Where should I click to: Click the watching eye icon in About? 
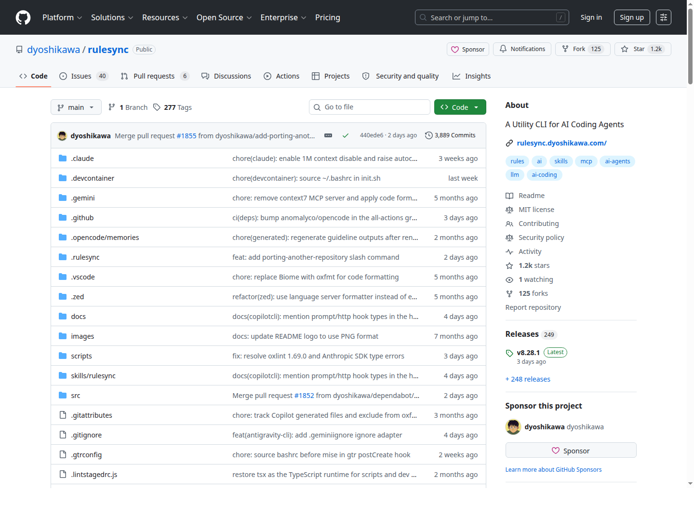[x=509, y=279]
